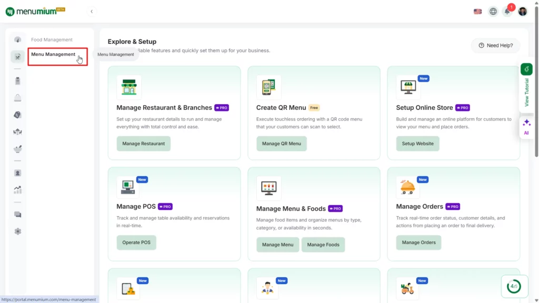The image size is (539, 303).
Task: Click the Manage POS title
Action: tap(136, 206)
